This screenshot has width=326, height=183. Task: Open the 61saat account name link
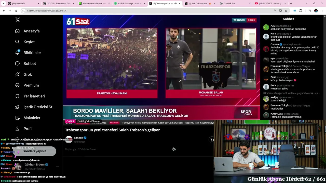pyautogui.click(x=78, y=138)
